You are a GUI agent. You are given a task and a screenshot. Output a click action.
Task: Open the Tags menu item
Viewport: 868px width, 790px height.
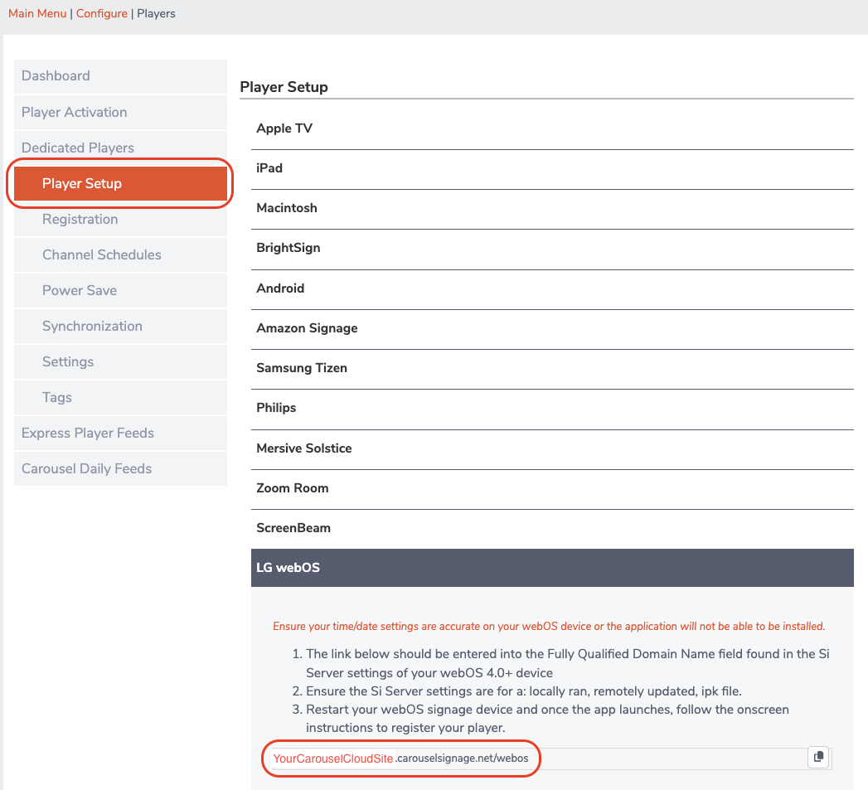[120, 398]
